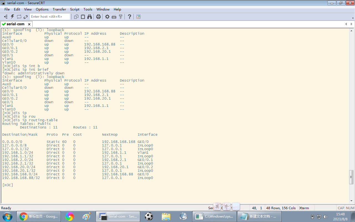Click the Disconnect chain-link toolbar icon
Screen dimensions: 355x222
(x=26, y=17)
